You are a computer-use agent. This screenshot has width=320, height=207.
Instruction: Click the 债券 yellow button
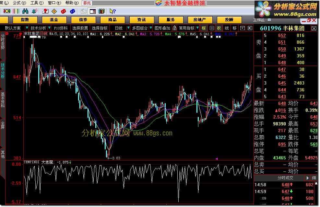(x=83, y=20)
